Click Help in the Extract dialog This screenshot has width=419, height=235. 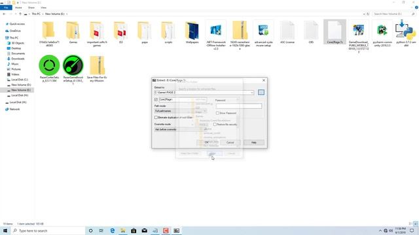tap(253, 142)
